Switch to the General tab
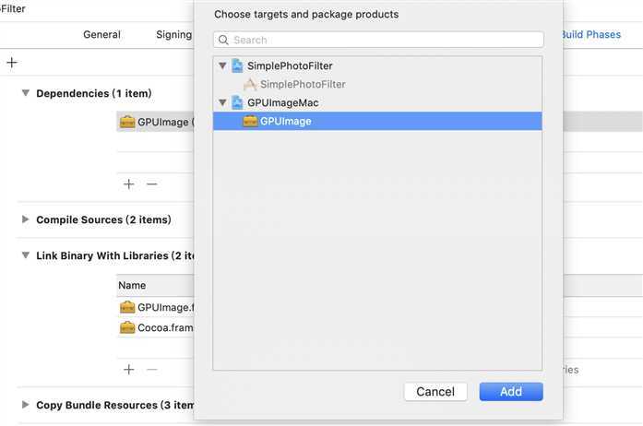The width and height of the screenshot is (643, 426). click(x=101, y=34)
